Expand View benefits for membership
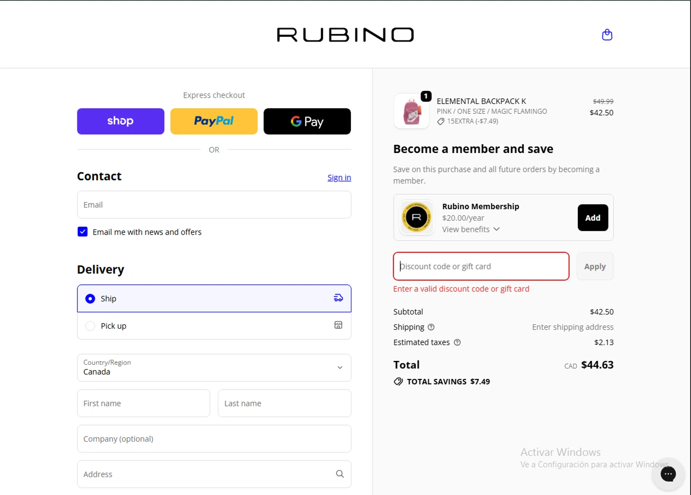The image size is (691, 495). (x=471, y=229)
